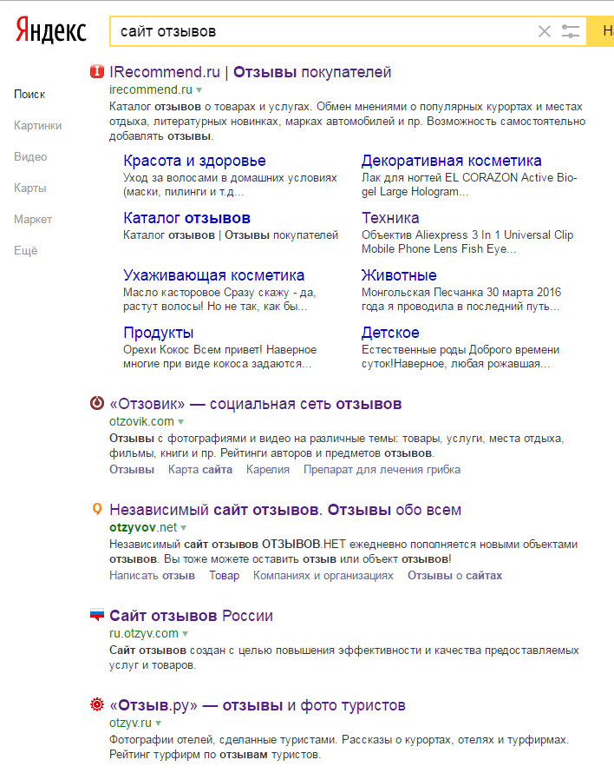
Task: Click the IRecommend red favicon
Action: click(97, 71)
